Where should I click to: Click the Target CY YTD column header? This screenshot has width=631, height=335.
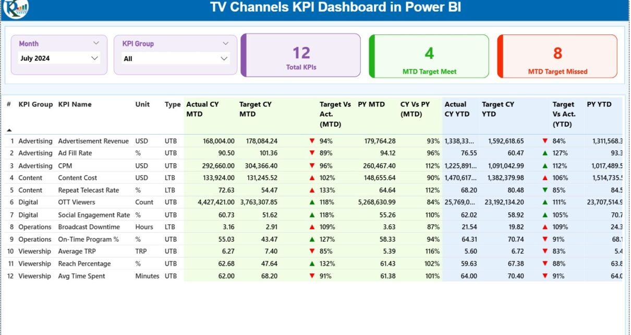[x=497, y=109]
